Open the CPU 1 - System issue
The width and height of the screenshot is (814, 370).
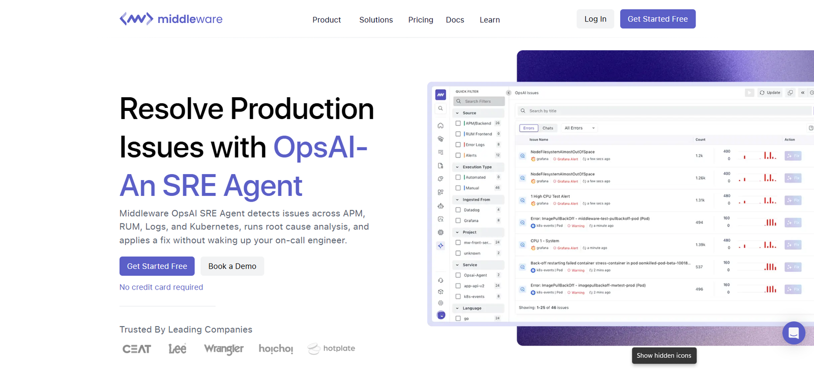[545, 241]
